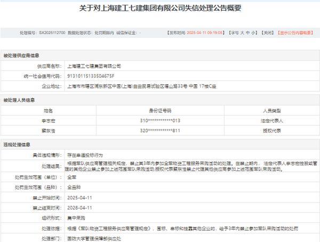
Task: Click the value 全军 for penalty scope unit
Action: (71, 177)
